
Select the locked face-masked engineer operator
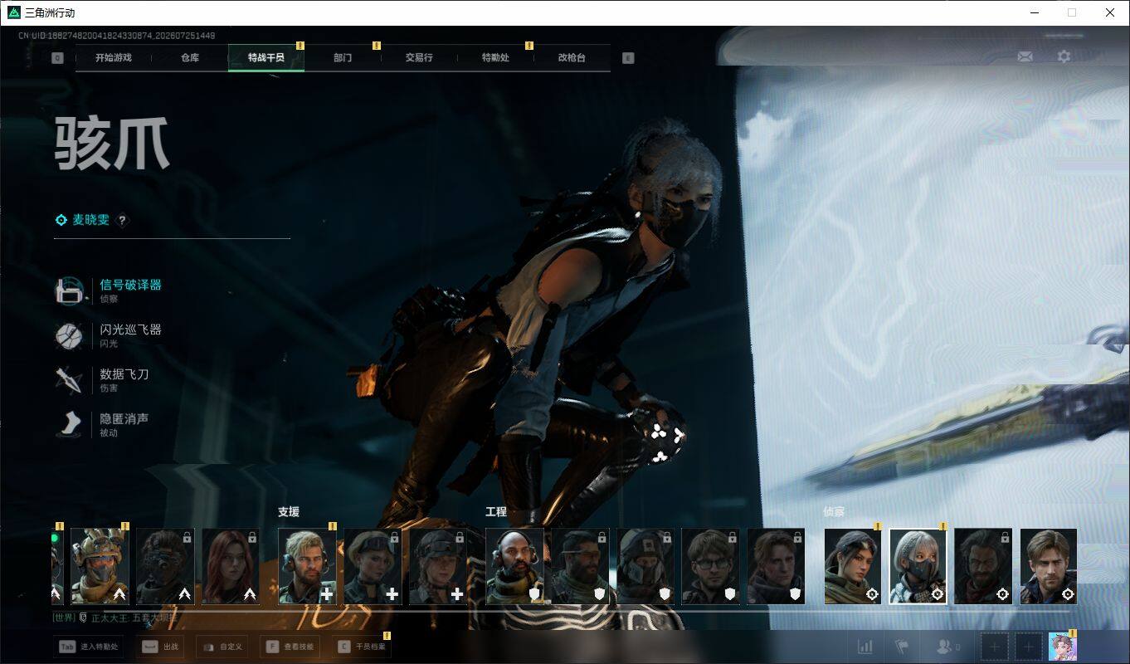645,566
